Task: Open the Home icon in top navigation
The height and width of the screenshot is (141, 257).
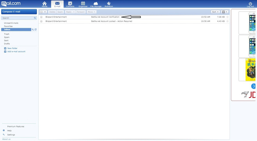Action: (45, 4)
